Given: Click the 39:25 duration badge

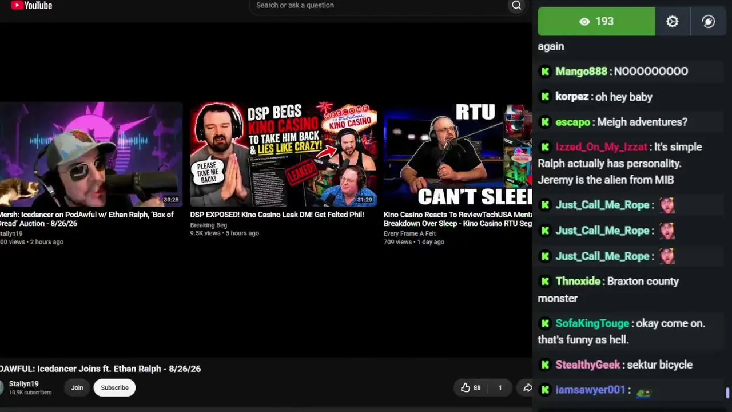Looking at the screenshot, I should [171, 200].
